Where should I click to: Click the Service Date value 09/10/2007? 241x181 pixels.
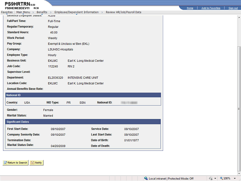click(x=131, y=129)
